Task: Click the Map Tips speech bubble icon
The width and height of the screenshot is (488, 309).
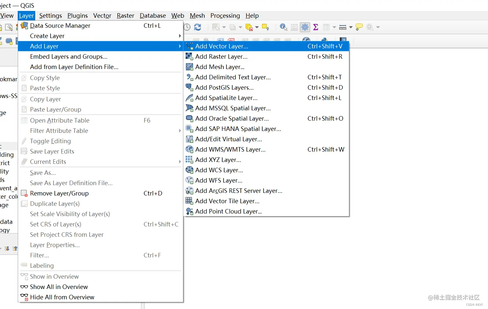Action: (359, 27)
